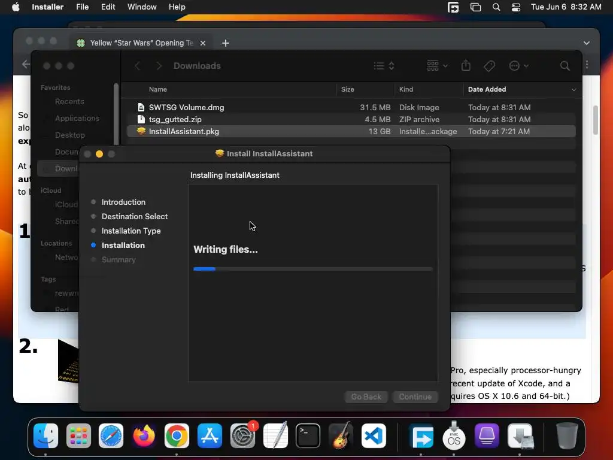Open a new browser tab
This screenshot has height=460, width=613.
[x=226, y=43]
